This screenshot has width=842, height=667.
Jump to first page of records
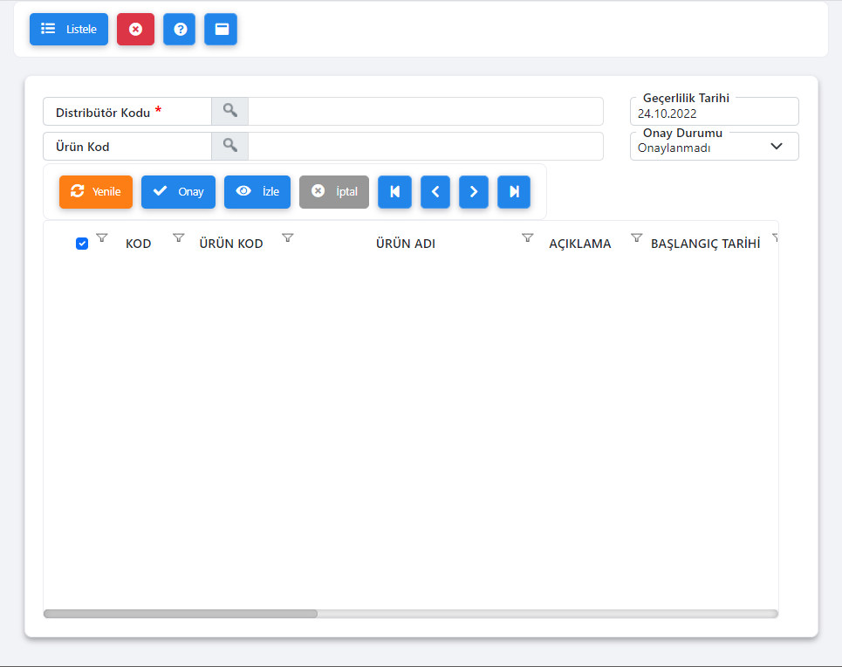[x=394, y=192]
